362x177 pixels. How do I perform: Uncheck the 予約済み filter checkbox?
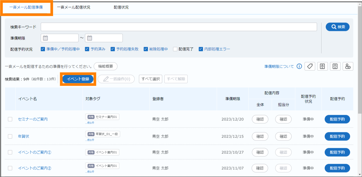click(87, 49)
